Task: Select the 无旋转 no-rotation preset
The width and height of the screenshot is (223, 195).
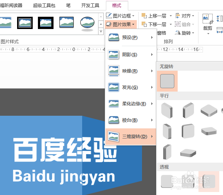Action: 167,81
